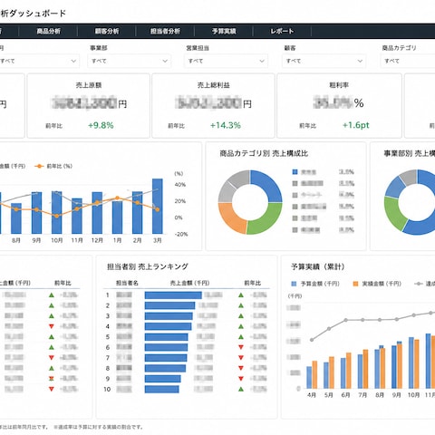435x435 pixels.
Task: Click the 前年比 header in 担当者別 ranking
Action: pyautogui.click(x=252, y=283)
